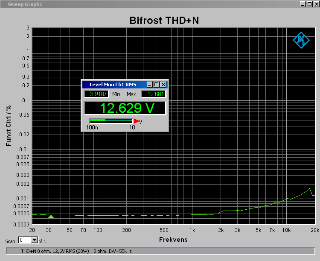Click the Max value field 12.681

coord(154,94)
